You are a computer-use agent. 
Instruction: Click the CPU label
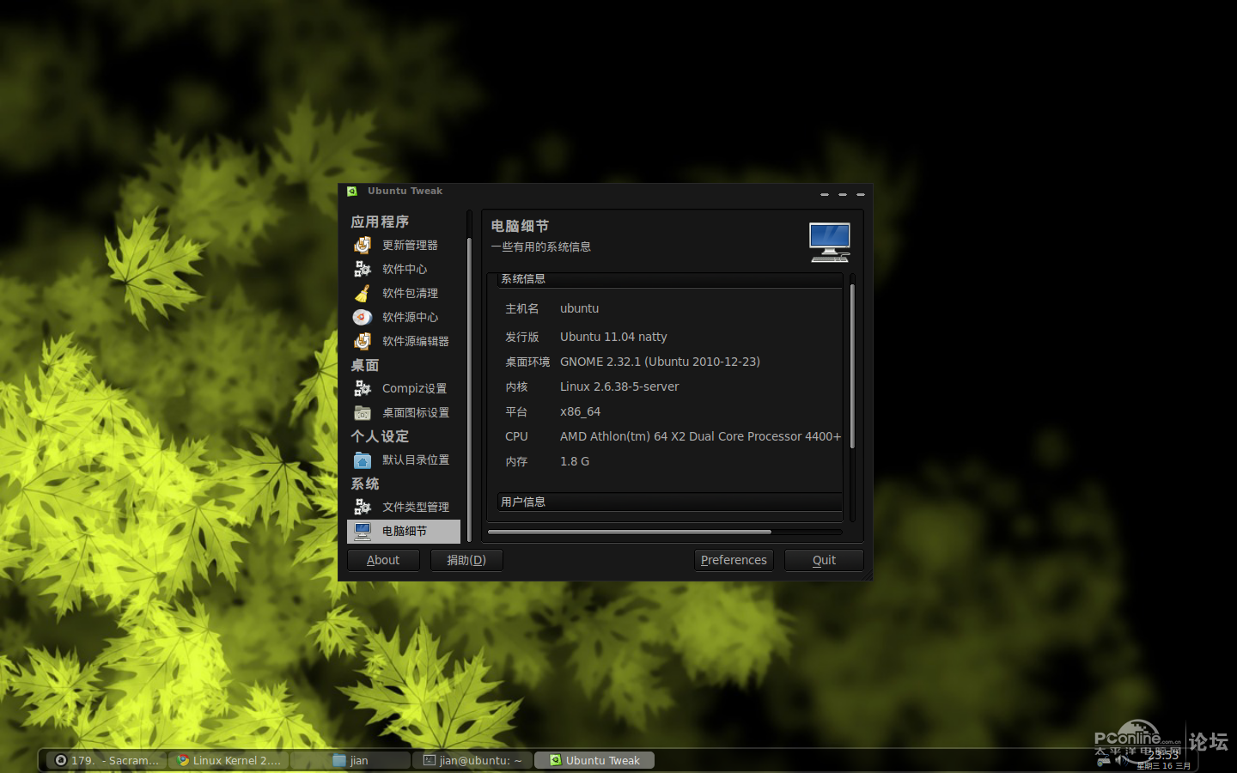point(516,436)
